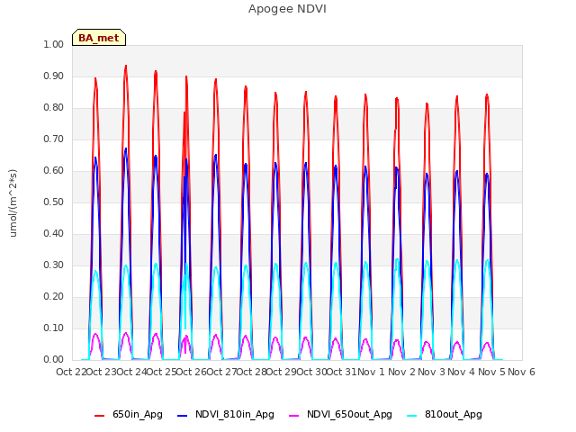This screenshot has width=576, height=432.
Task: Select the magenta NDVI_650out_Apg legend swatch
Action: 294,416
